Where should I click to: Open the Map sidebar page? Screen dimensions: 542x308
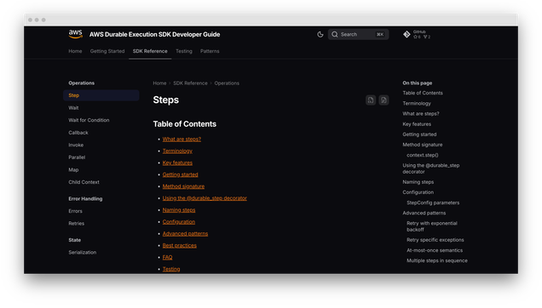pos(73,169)
